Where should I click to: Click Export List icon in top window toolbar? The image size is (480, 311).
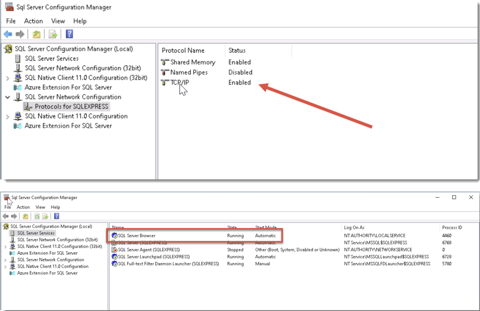[53, 34]
